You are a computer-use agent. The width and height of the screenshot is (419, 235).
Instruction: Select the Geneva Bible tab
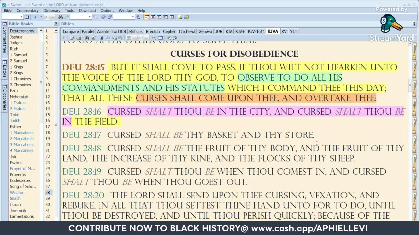pos(205,31)
